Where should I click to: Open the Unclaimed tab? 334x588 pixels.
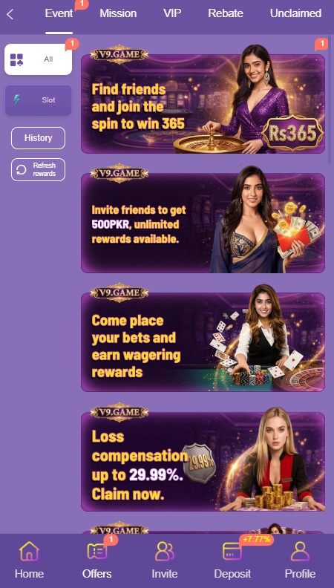pyautogui.click(x=295, y=13)
